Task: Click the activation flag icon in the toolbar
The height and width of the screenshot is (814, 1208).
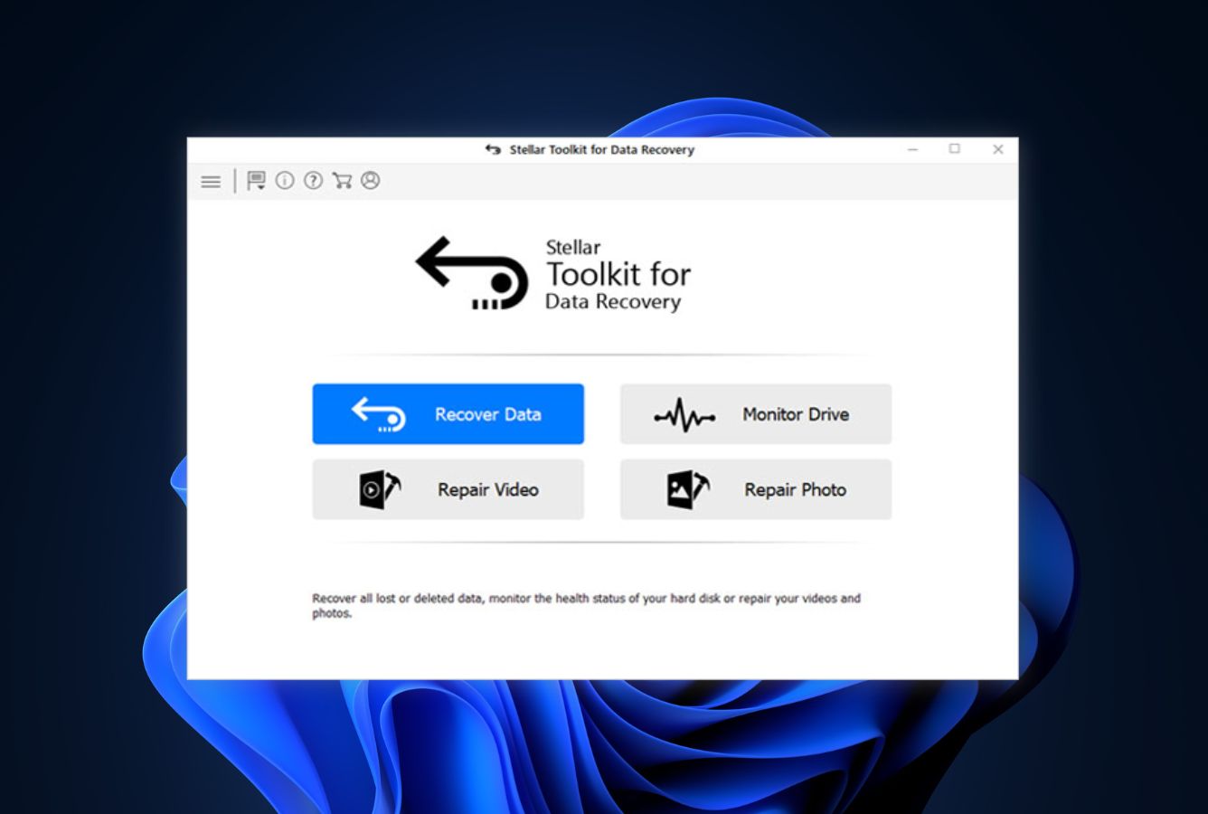Action: point(256,181)
